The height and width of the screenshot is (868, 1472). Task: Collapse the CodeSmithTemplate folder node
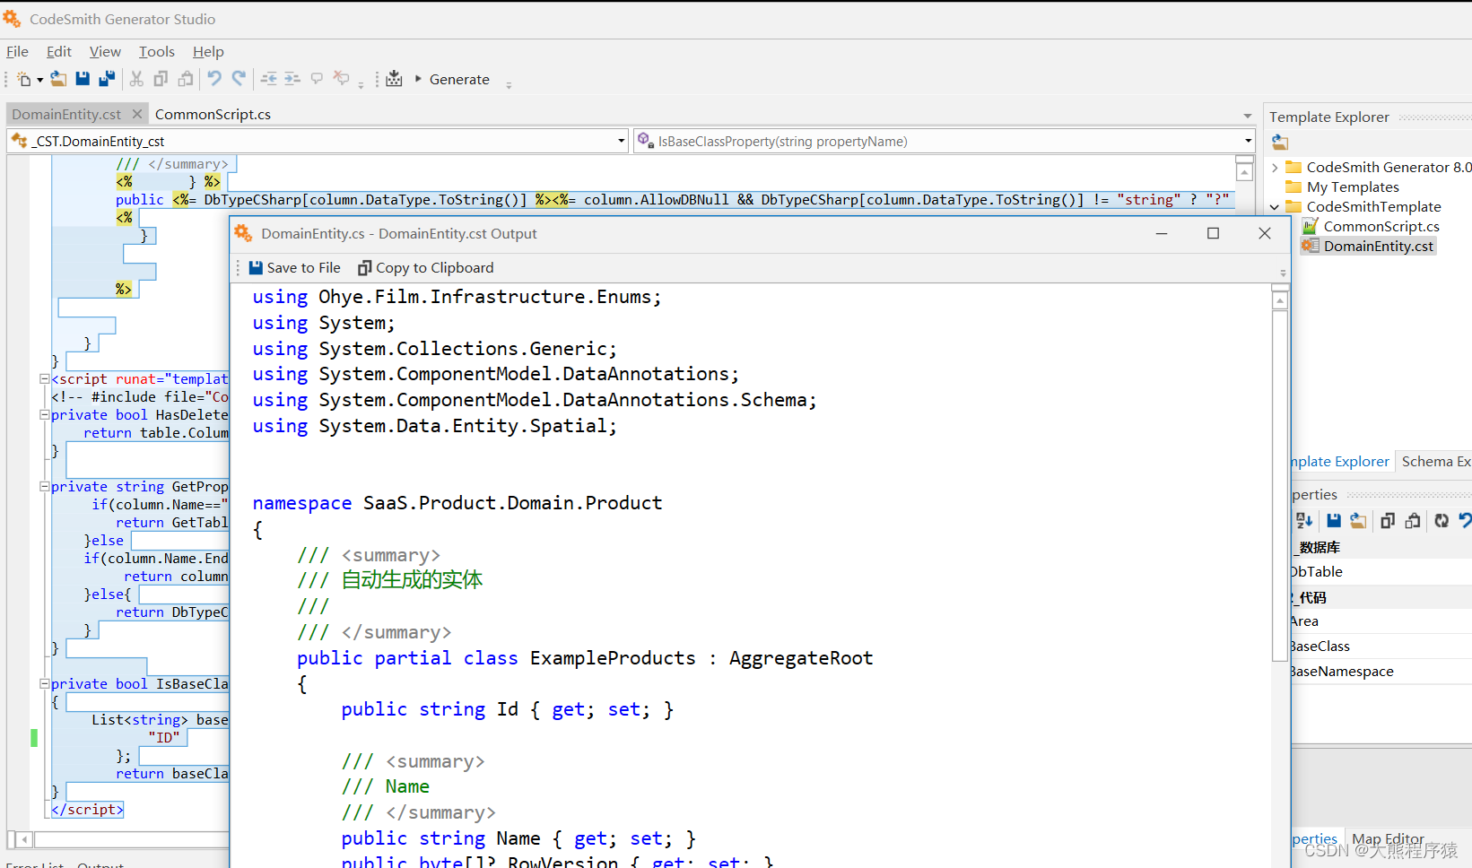pos(1275,206)
